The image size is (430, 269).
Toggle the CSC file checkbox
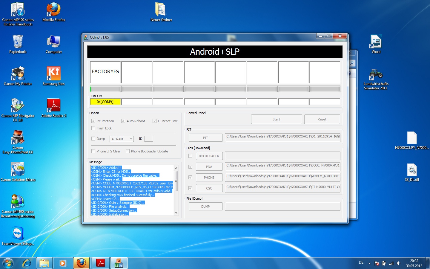point(190,188)
